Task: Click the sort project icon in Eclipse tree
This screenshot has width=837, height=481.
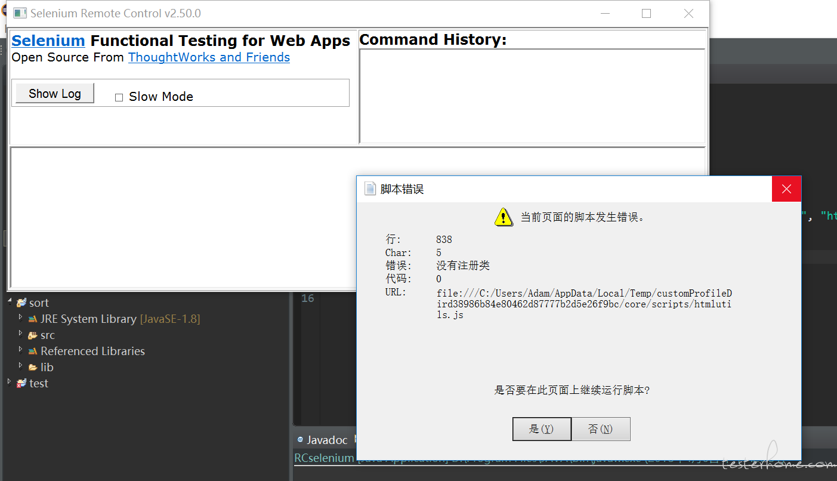Action: tap(21, 303)
